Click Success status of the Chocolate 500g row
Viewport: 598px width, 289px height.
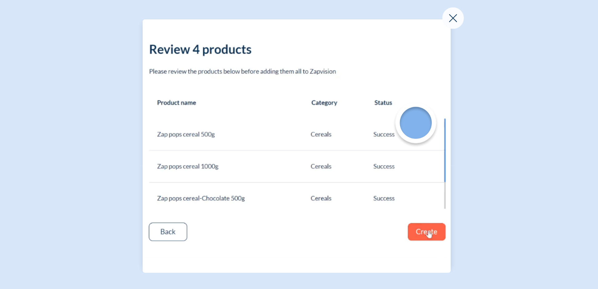tap(384, 198)
